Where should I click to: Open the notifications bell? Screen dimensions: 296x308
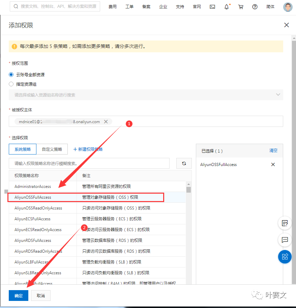tap(227, 7)
